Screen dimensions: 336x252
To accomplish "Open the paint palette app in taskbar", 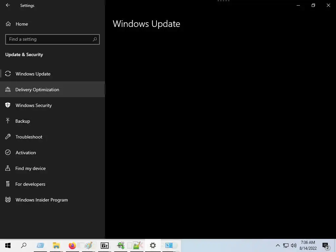I will point(89,245).
